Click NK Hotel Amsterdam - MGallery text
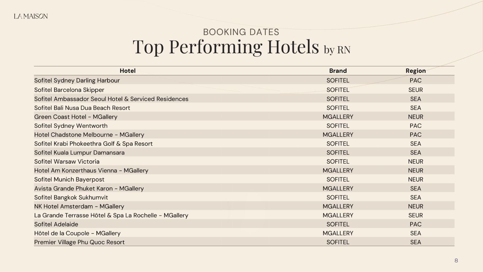Image resolution: width=483 pixels, height=272 pixels. point(79,206)
